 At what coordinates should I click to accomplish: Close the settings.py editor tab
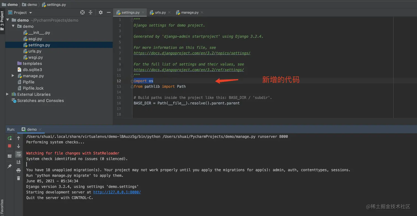tap(143, 12)
